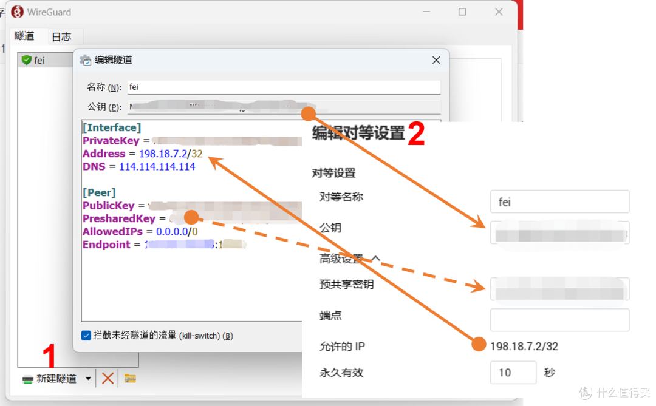Open the 日志 tab
This screenshot has height=406, width=656.
(62, 37)
